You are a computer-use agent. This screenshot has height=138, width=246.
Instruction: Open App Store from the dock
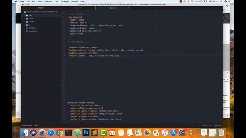pyautogui.click(x=173, y=133)
